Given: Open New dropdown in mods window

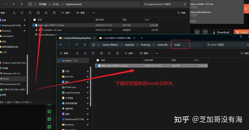Looking at the screenshot, I should pos(65,53).
